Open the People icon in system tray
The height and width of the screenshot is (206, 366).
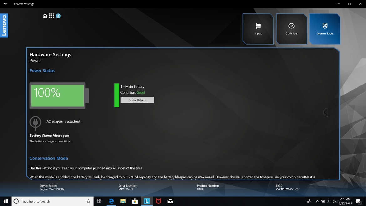tap(309, 201)
